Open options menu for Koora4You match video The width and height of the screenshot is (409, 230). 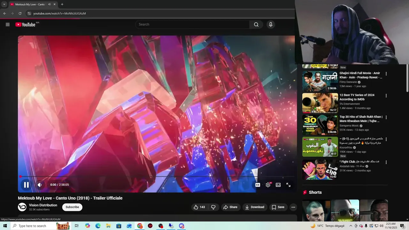(x=386, y=140)
